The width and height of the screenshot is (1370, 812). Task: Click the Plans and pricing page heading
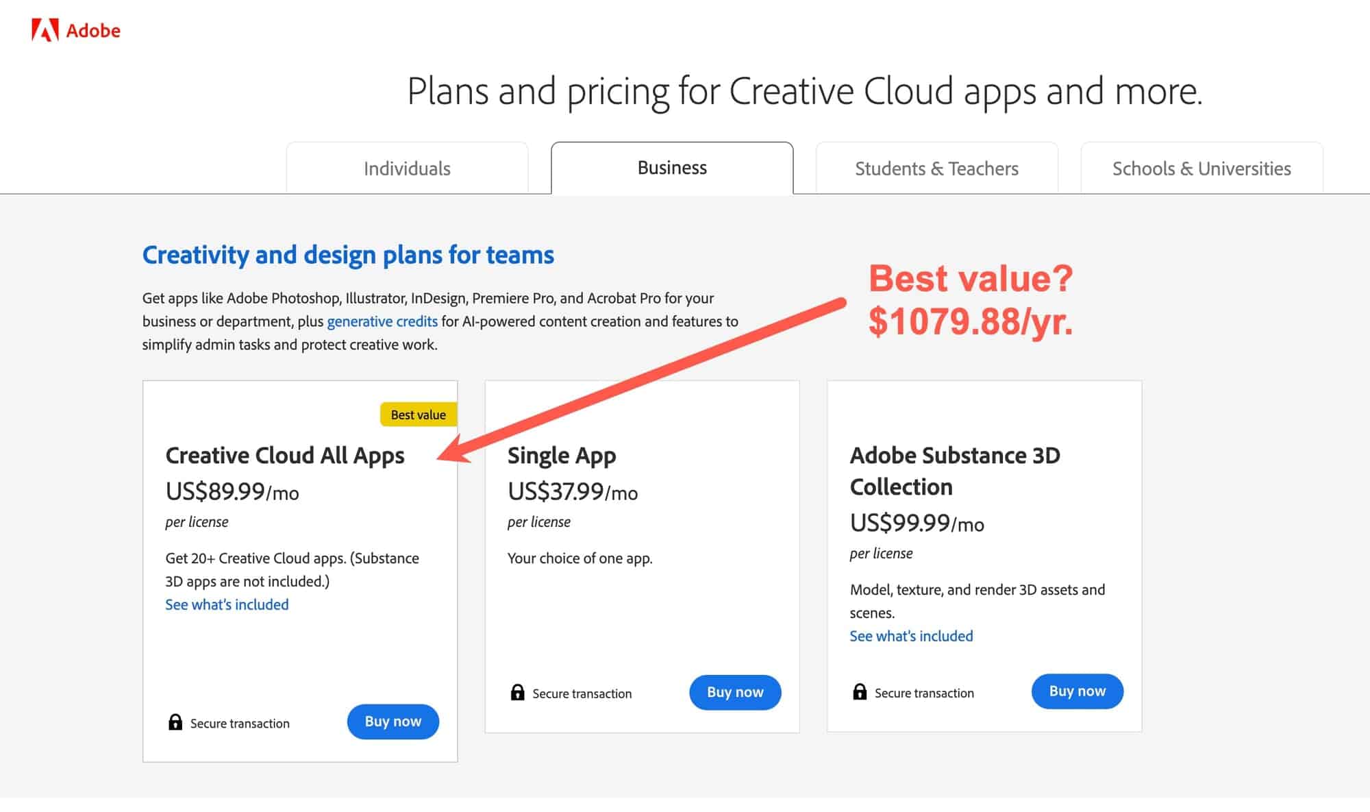[x=805, y=91]
